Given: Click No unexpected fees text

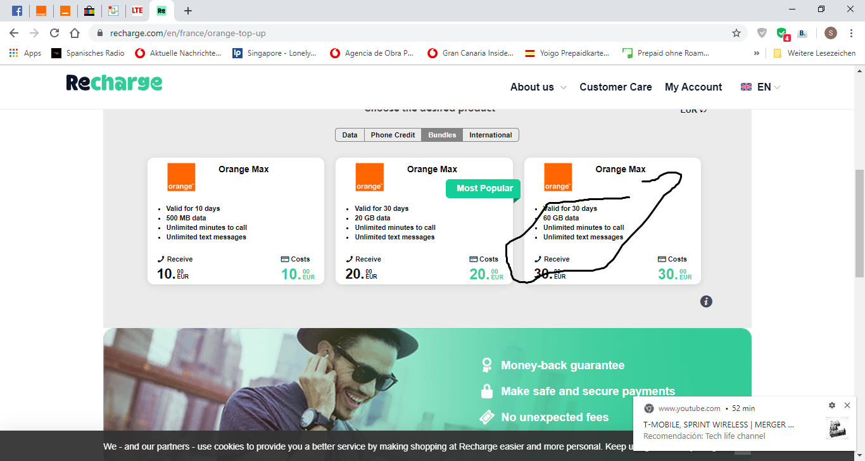Looking at the screenshot, I should (555, 417).
